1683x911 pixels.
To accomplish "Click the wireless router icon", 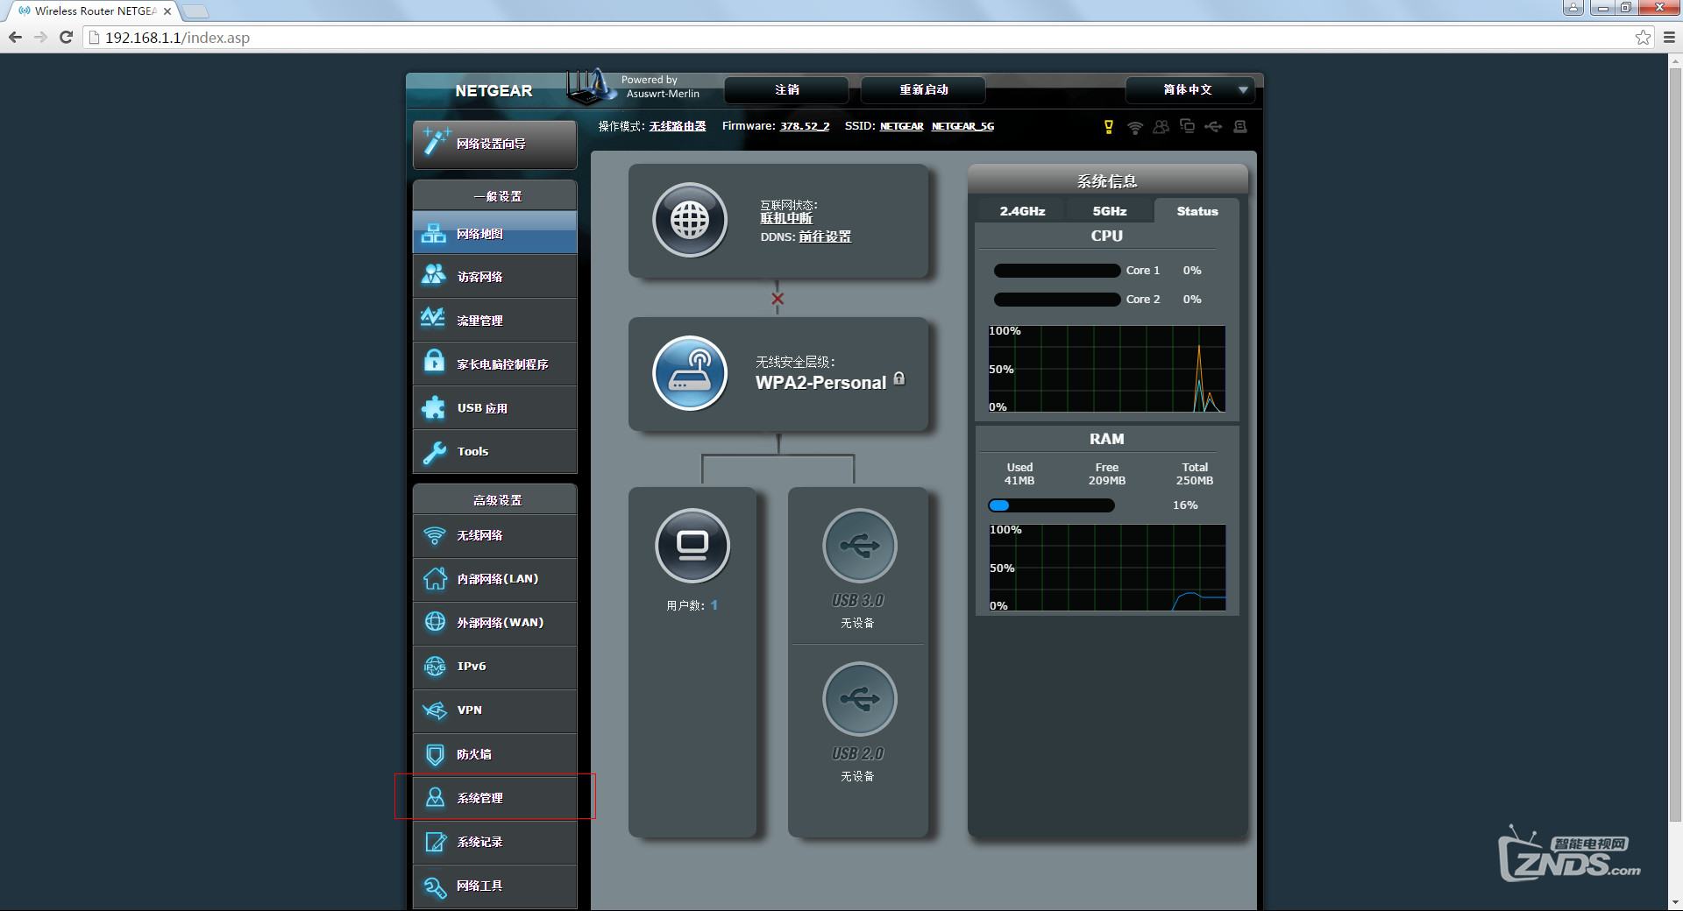I will (x=690, y=373).
